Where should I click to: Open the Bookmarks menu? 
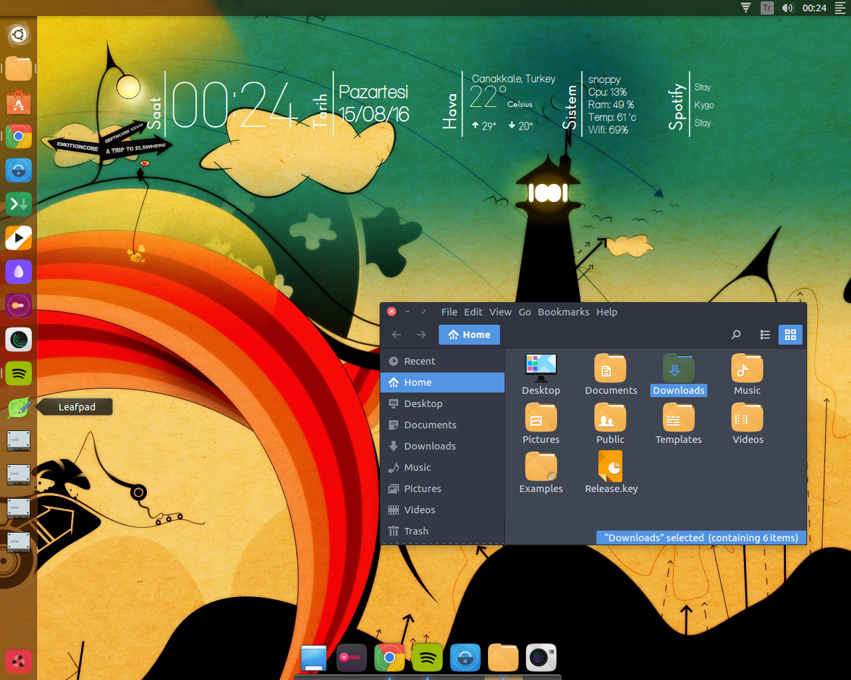(564, 312)
